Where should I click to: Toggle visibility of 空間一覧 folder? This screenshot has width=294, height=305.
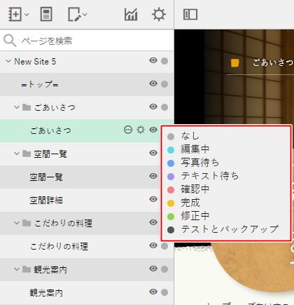pos(153,153)
